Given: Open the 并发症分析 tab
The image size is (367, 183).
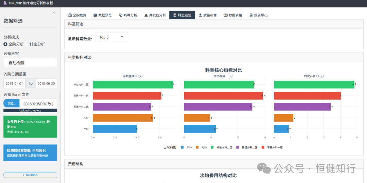Looking at the screenshot, I should (x=155, y=15).
